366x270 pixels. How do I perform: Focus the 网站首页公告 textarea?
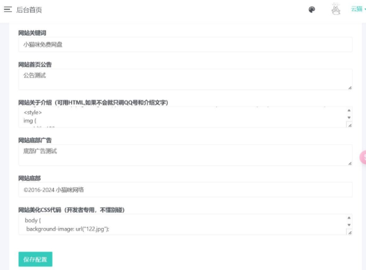point(186,79)
